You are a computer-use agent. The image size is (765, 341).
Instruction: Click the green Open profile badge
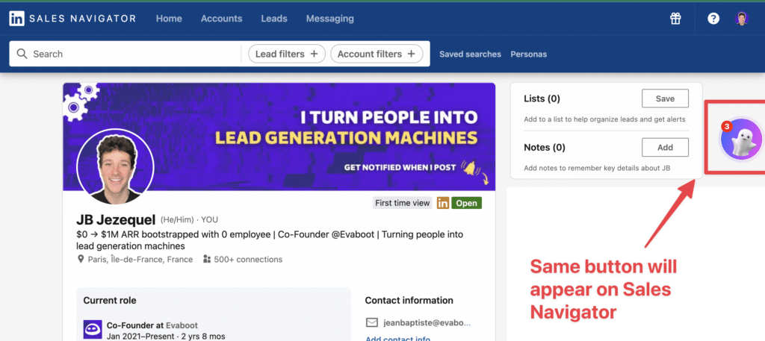466,203
